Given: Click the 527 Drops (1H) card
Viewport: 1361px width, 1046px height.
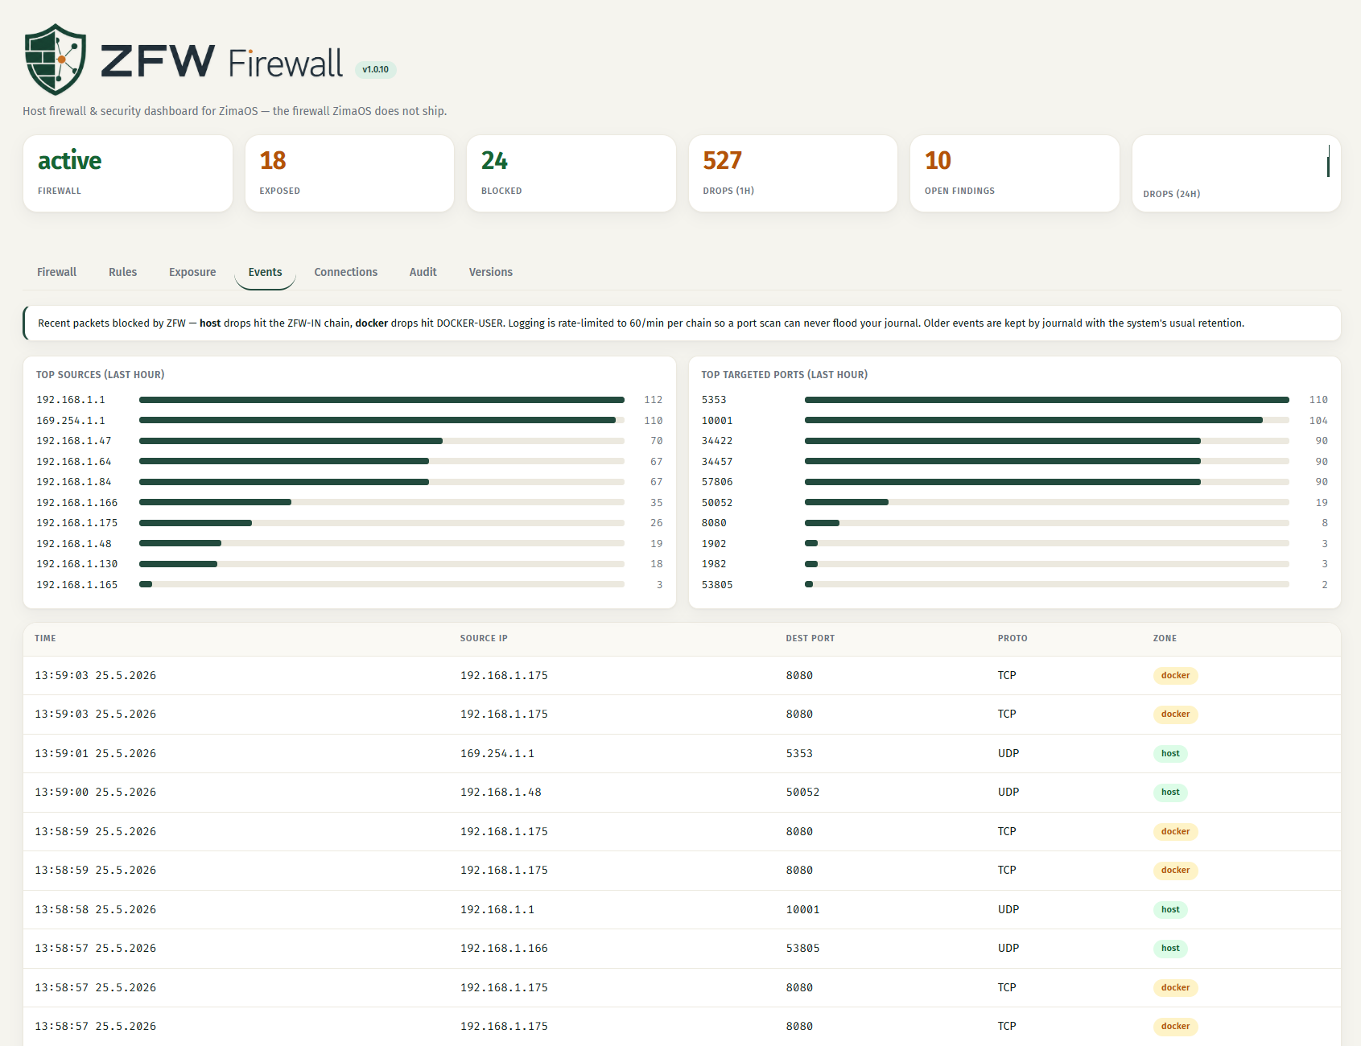Looking at the screenshot, I should coord(793,173).
